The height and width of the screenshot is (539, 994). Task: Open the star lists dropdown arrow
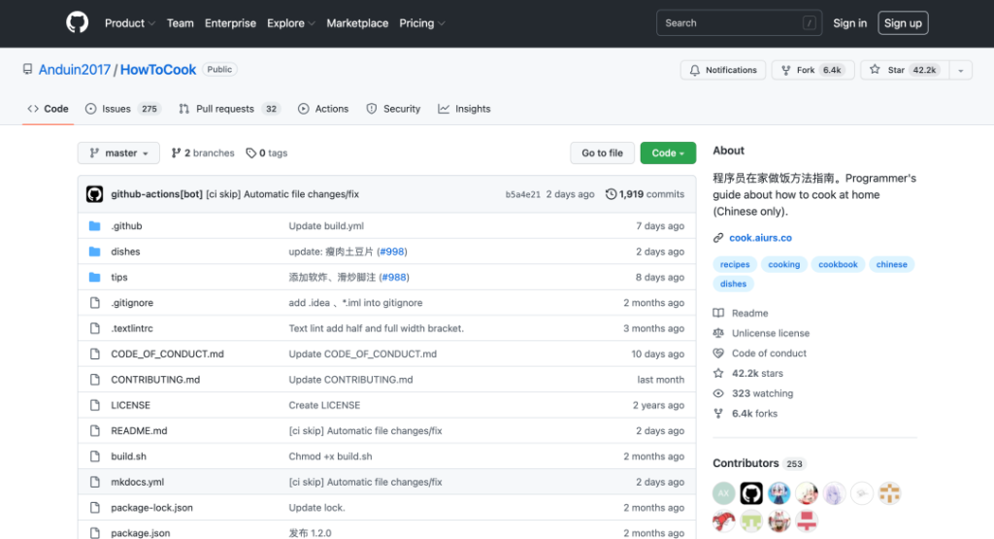(x=960, y=70)
